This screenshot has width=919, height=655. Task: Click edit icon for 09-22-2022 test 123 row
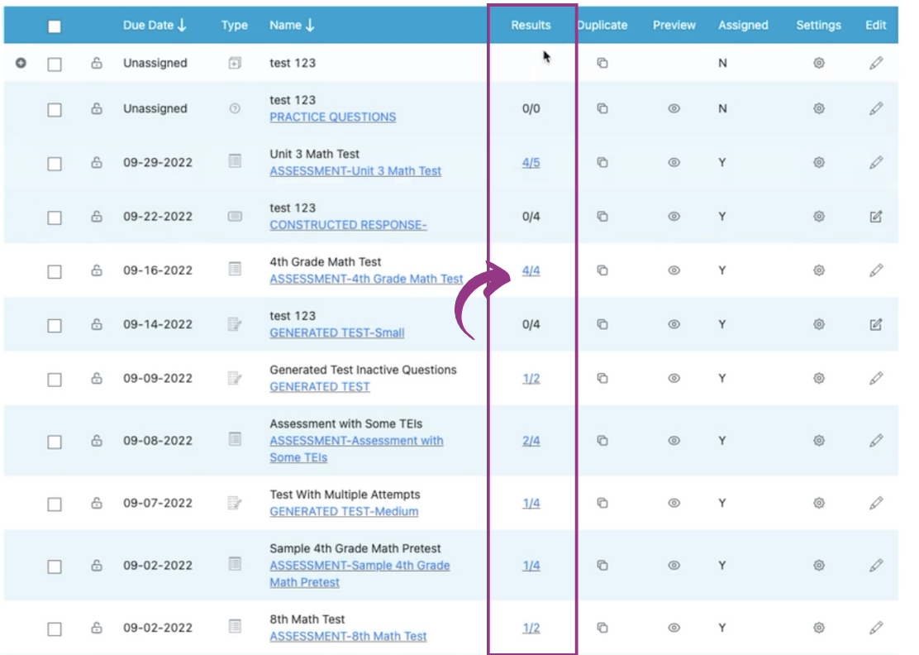pyautogui.click(x=876, y=217)
